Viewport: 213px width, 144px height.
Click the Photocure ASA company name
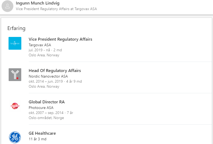41,108
